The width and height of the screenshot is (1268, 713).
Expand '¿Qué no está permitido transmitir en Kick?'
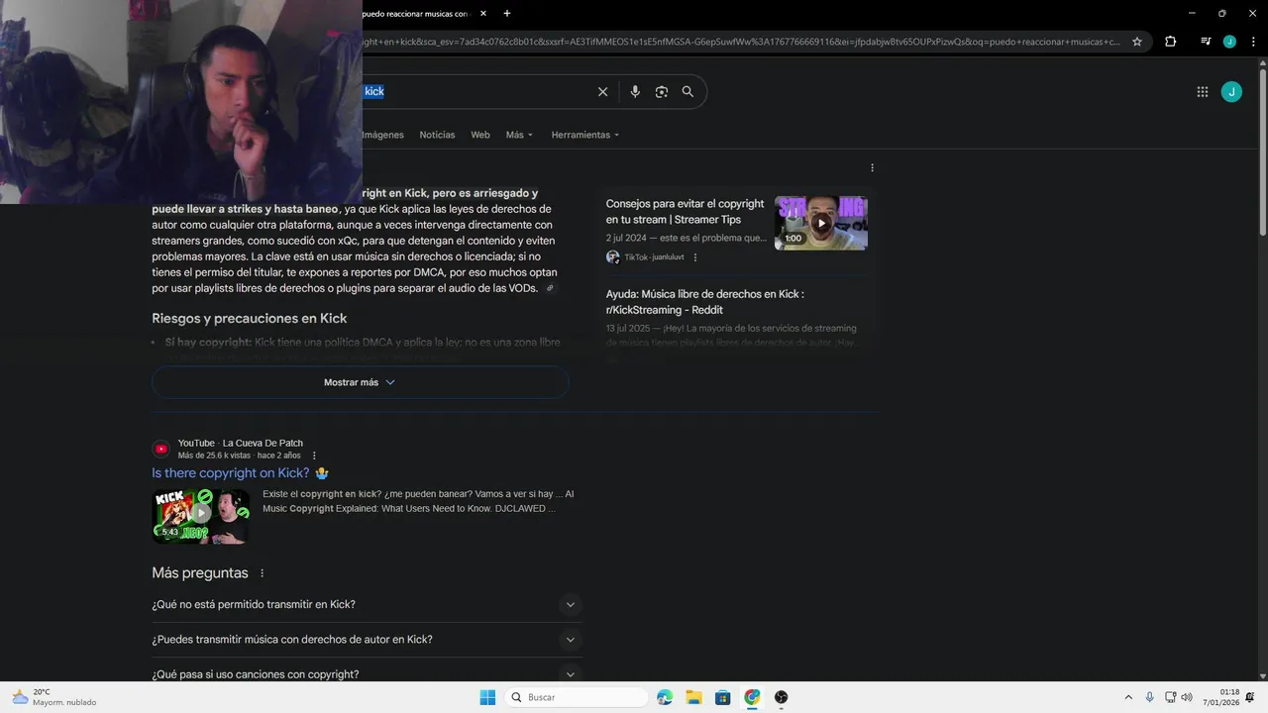coord(366,604)
